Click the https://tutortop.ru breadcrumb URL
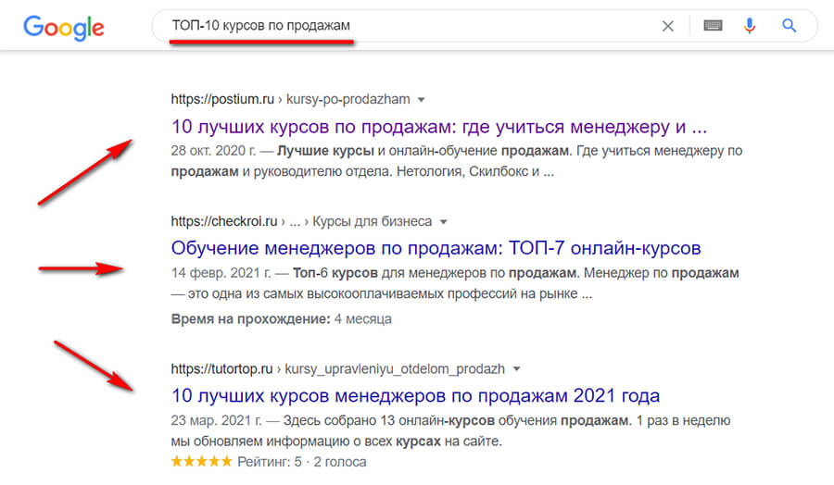Image resolution: width=834 pixels, height=485 pixels. [x=224, y=368]
